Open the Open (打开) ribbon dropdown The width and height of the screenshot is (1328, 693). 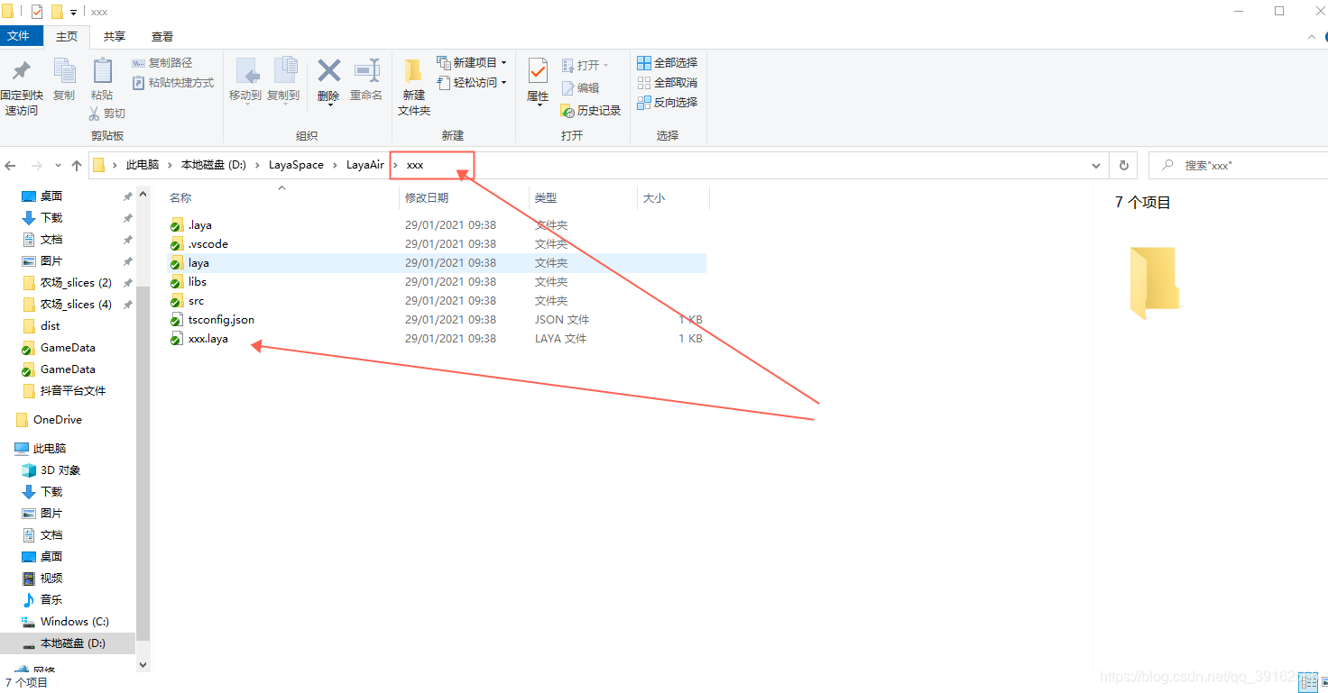click(586, 65)
